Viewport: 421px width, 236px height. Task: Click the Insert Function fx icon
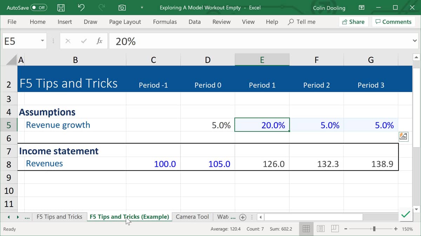(x=100, y=41)
